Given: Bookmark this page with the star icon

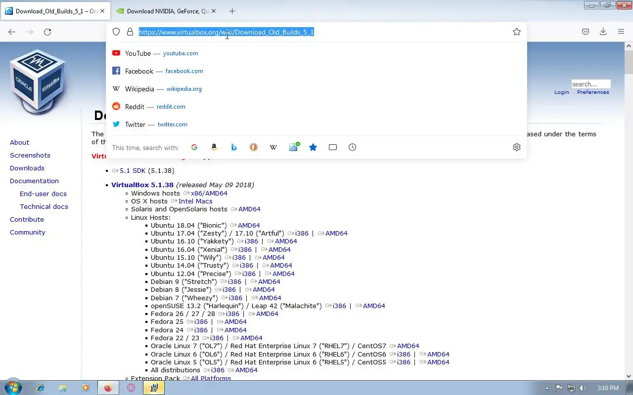Looking at the screenshot, I should click(x=517, y=32).
